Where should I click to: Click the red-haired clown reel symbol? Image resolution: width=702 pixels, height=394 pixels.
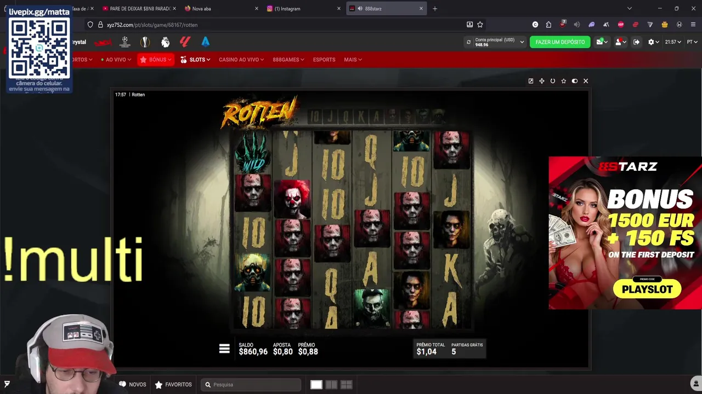point(292,199)
